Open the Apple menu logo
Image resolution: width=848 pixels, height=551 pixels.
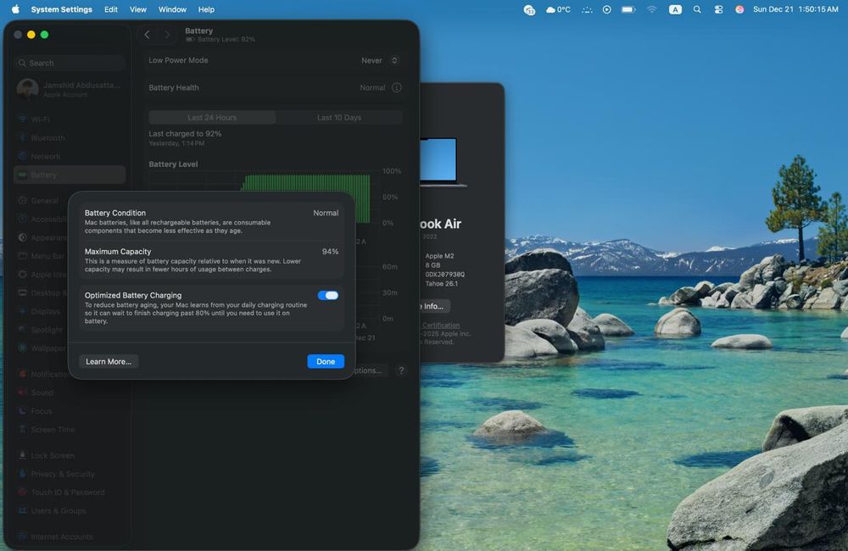(15, 9)
